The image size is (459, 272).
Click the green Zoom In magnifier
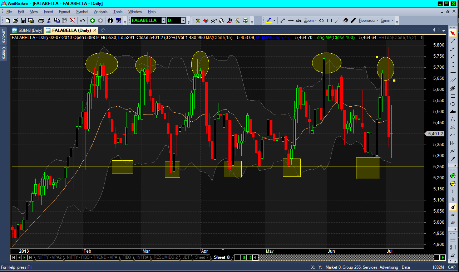pyautogui.click(x=453, y=176)
